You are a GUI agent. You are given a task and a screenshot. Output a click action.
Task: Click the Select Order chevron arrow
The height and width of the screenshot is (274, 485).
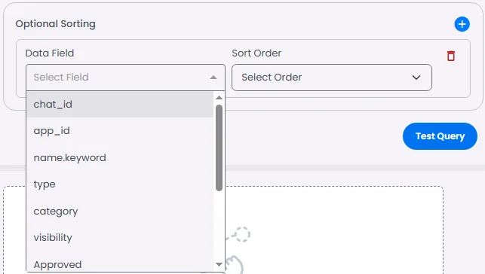416,78
